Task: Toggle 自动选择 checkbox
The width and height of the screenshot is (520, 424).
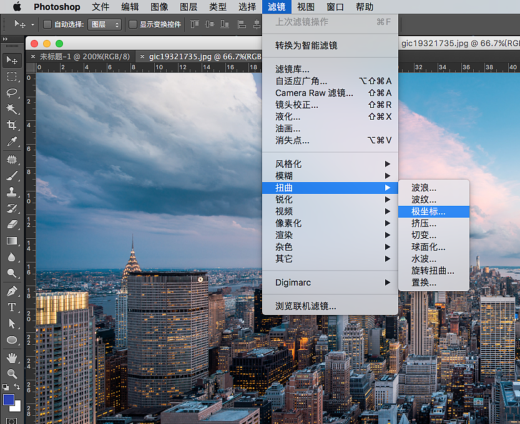Action: (x=47, y=24)
